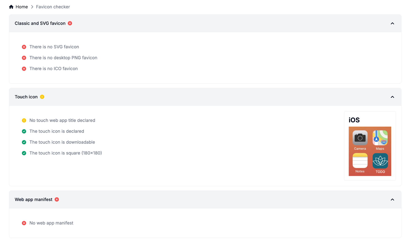
Task: Click warning icon for no touch web app title
Action: 24,121
